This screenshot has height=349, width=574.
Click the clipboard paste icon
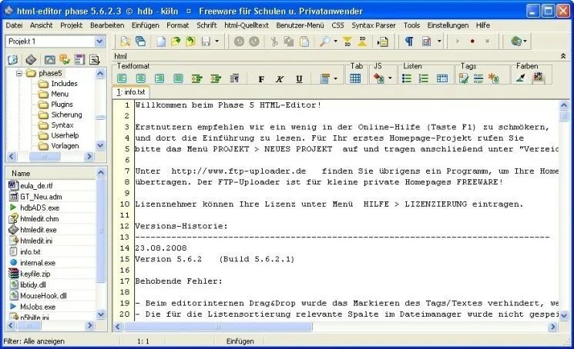pyautogui.click(x=304, y=42)
